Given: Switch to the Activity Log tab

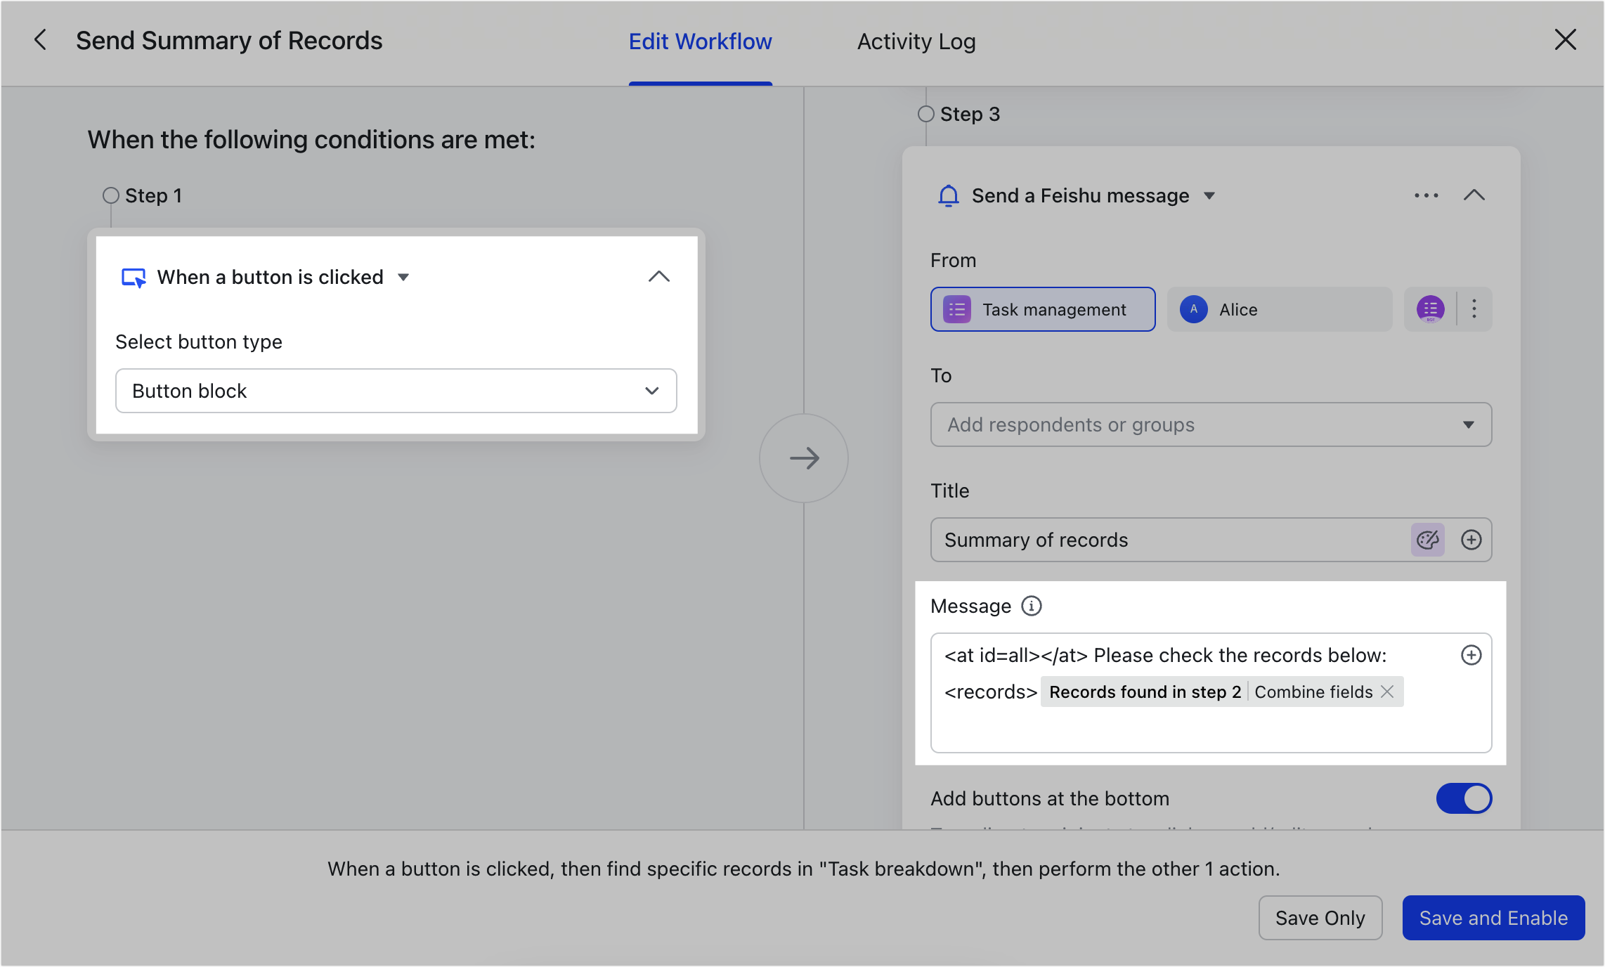Looking at the screenshot, I should click(x=915, y=41).
